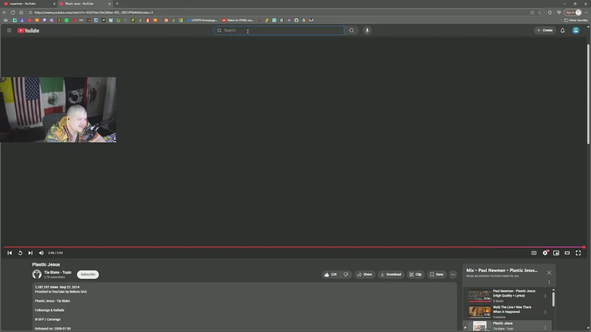The image size is (591, 332).
Task: Open Browser essentials heart icon
Action: tap(559, 12)
